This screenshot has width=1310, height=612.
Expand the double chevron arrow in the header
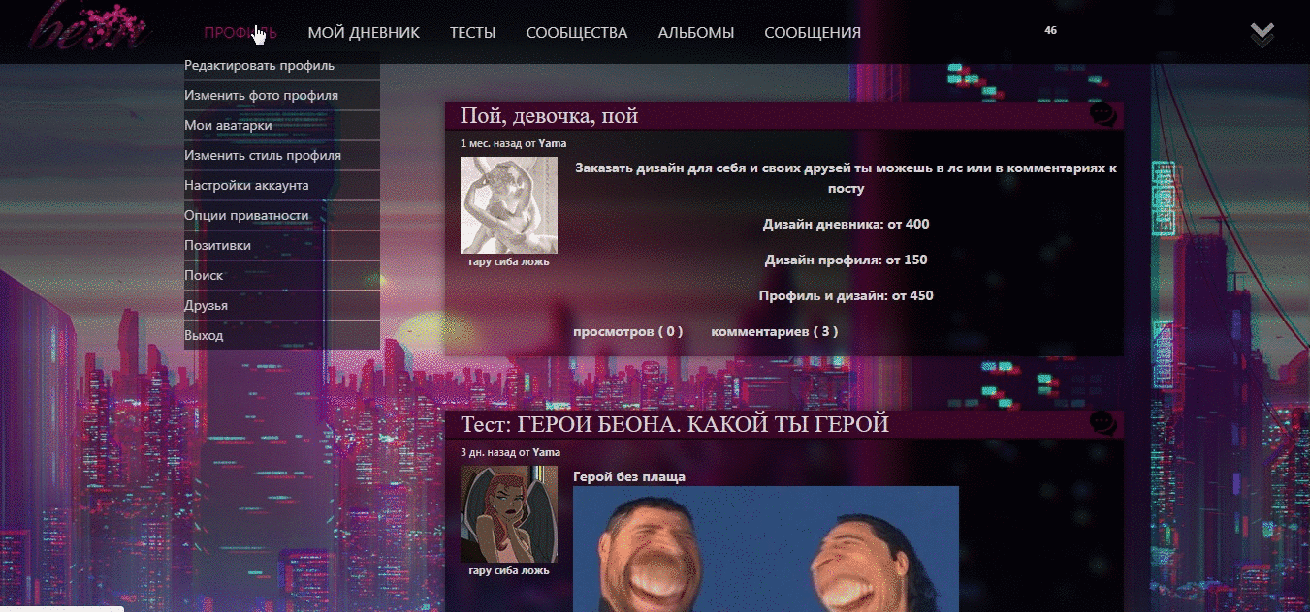[1262, 35]
